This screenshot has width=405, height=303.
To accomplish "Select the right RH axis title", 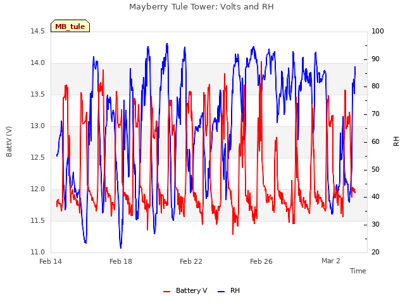I will 396,141.
